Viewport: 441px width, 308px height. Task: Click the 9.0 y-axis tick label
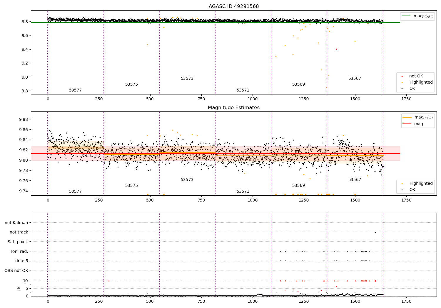(25, 77)
